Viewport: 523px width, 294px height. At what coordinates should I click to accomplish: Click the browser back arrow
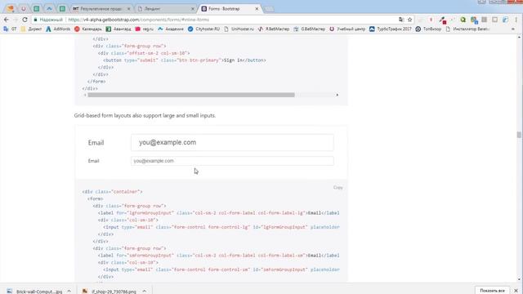point(7,20)
